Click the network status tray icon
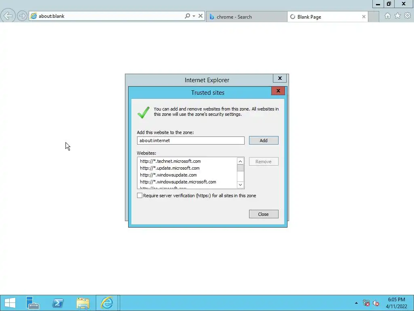Image resolution: width=414 pixels, height=311 pixels. [366, 303]
